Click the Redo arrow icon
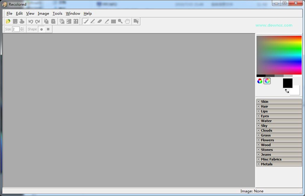 38,22
